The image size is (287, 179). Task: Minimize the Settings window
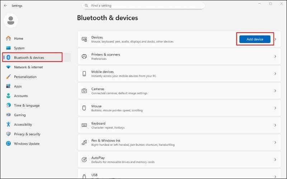259,4
